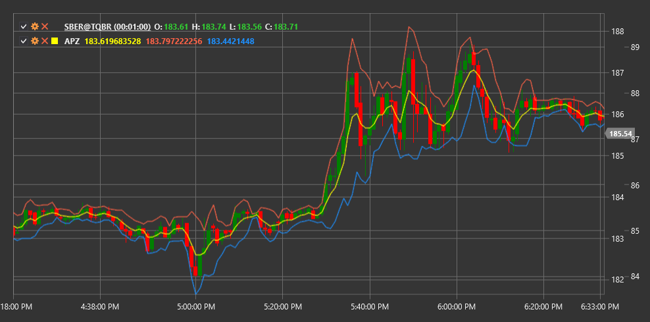Click the 6:20:00 PM time axis label
The image size is (650, 322).
coord(543,307)
